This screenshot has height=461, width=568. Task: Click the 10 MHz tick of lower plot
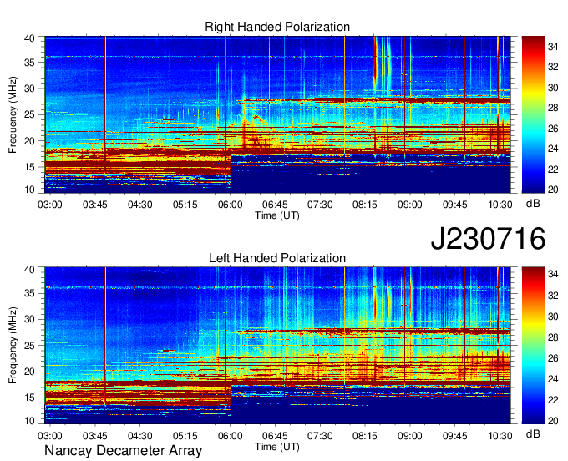(29, 421)
